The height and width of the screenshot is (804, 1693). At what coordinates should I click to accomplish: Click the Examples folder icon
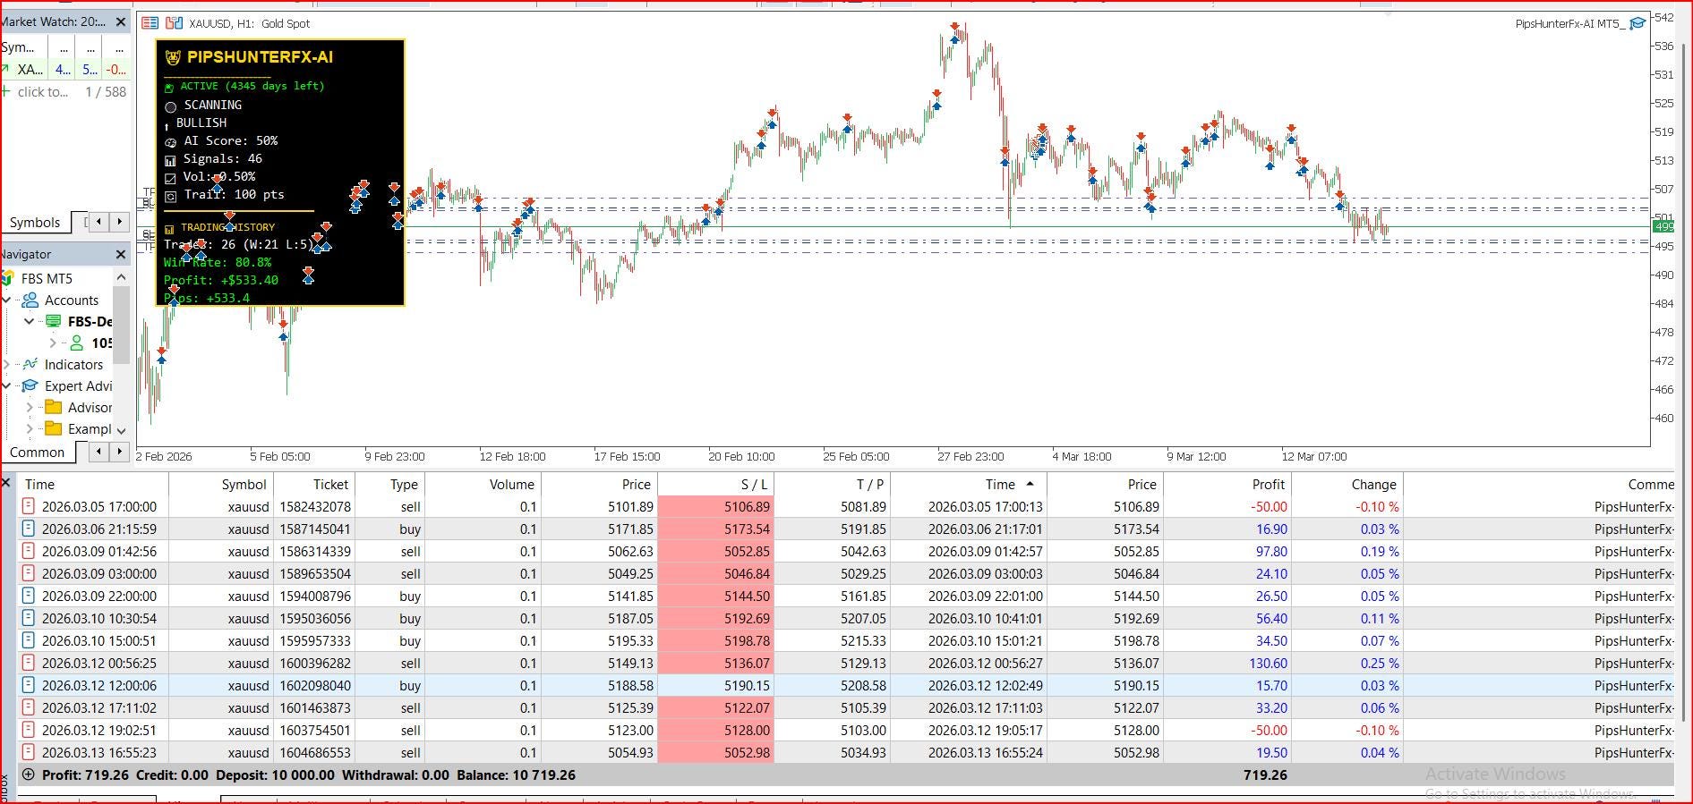54,428
